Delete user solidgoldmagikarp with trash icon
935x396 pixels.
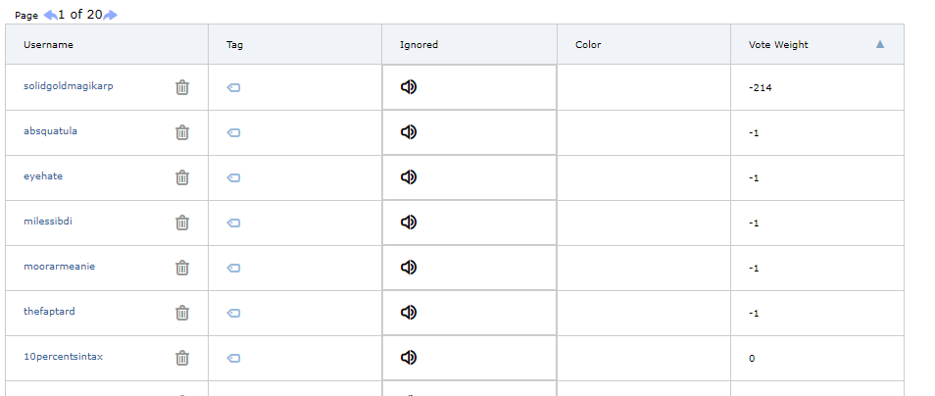click(x=182, y=87)
